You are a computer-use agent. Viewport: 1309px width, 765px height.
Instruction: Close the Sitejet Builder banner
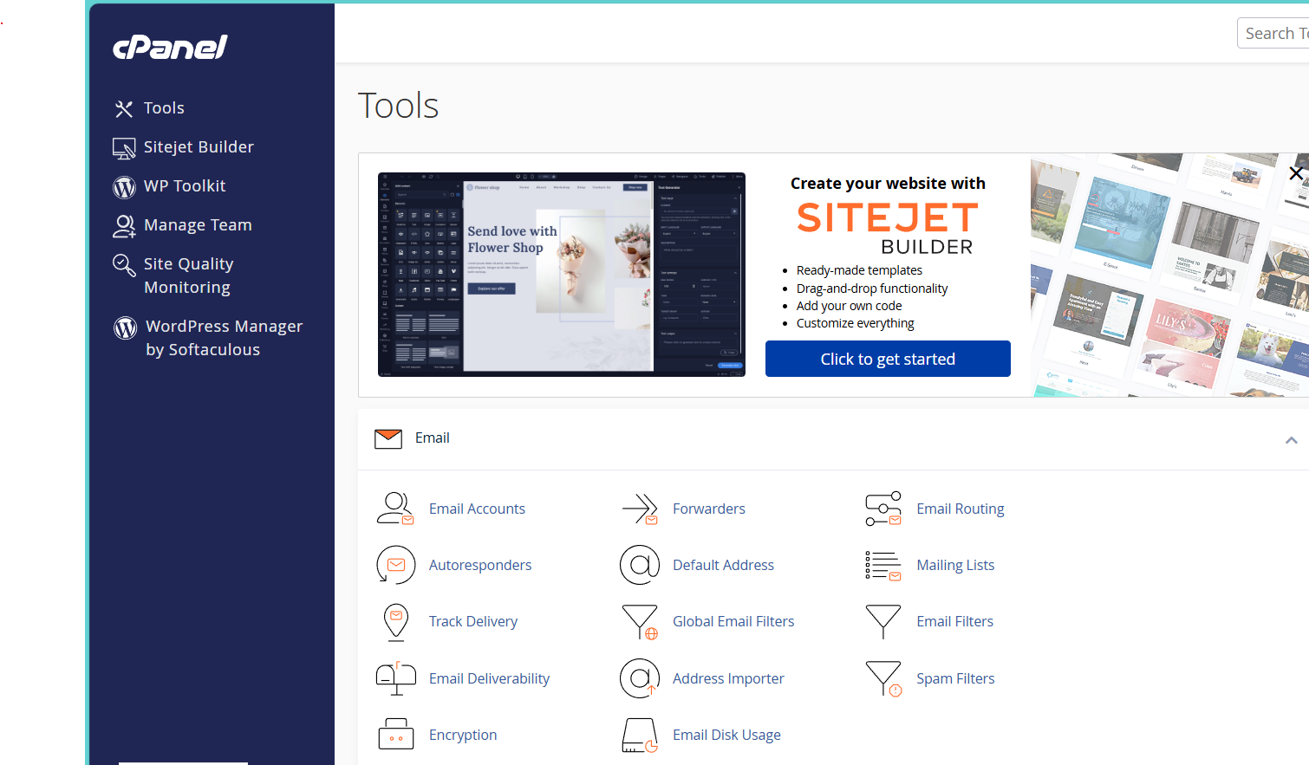(1296, 173)
